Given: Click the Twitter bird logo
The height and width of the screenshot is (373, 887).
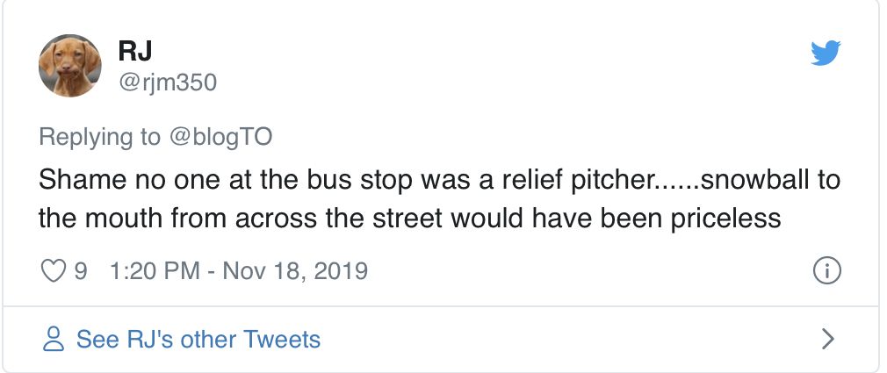Looking at the screenshot, I should 826,54.
